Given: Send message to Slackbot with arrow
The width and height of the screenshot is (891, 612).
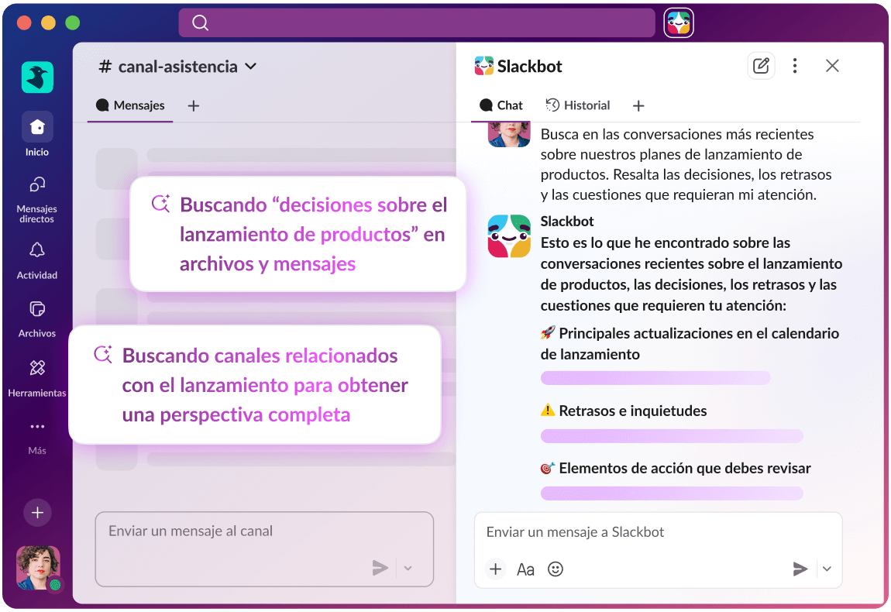Looking at the screenshot, I should pos(800,569).
